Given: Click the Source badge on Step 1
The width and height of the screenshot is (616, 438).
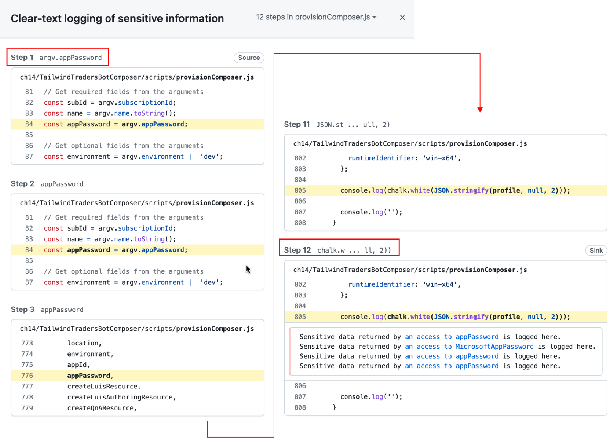Looking at the screenshot, I should coord(249,58).
